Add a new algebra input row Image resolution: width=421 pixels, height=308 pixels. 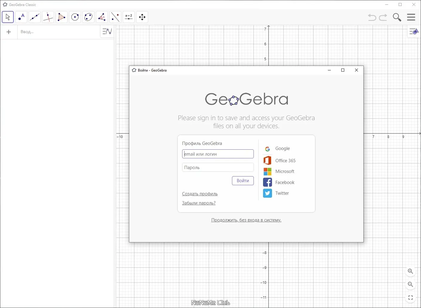(x=9, y=32)
